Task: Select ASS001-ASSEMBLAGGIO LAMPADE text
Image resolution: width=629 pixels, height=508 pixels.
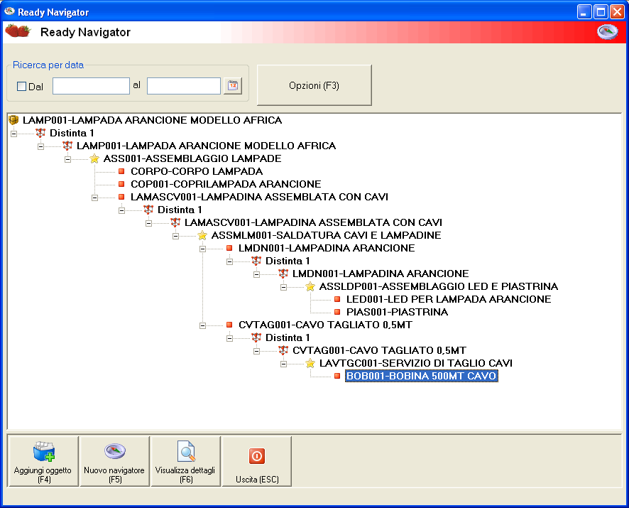Action: pos(192,158)
